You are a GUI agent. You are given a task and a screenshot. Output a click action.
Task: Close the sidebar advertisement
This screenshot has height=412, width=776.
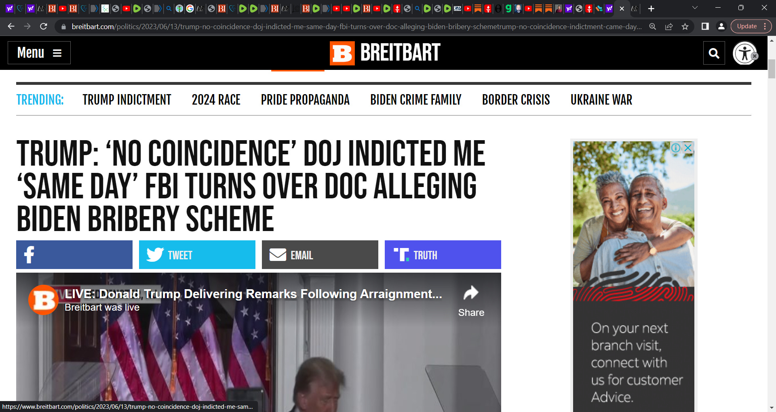click(x=688, y=148)
